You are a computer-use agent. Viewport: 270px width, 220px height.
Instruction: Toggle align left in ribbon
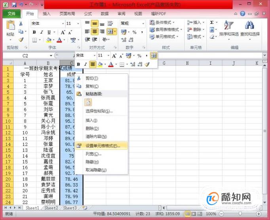[87, 32]
